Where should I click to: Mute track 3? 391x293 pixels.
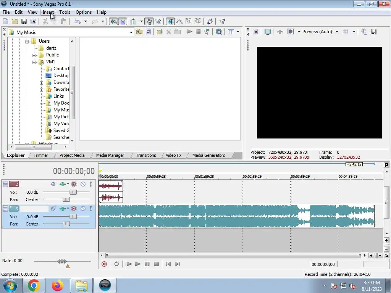click(x=83, y=209)
